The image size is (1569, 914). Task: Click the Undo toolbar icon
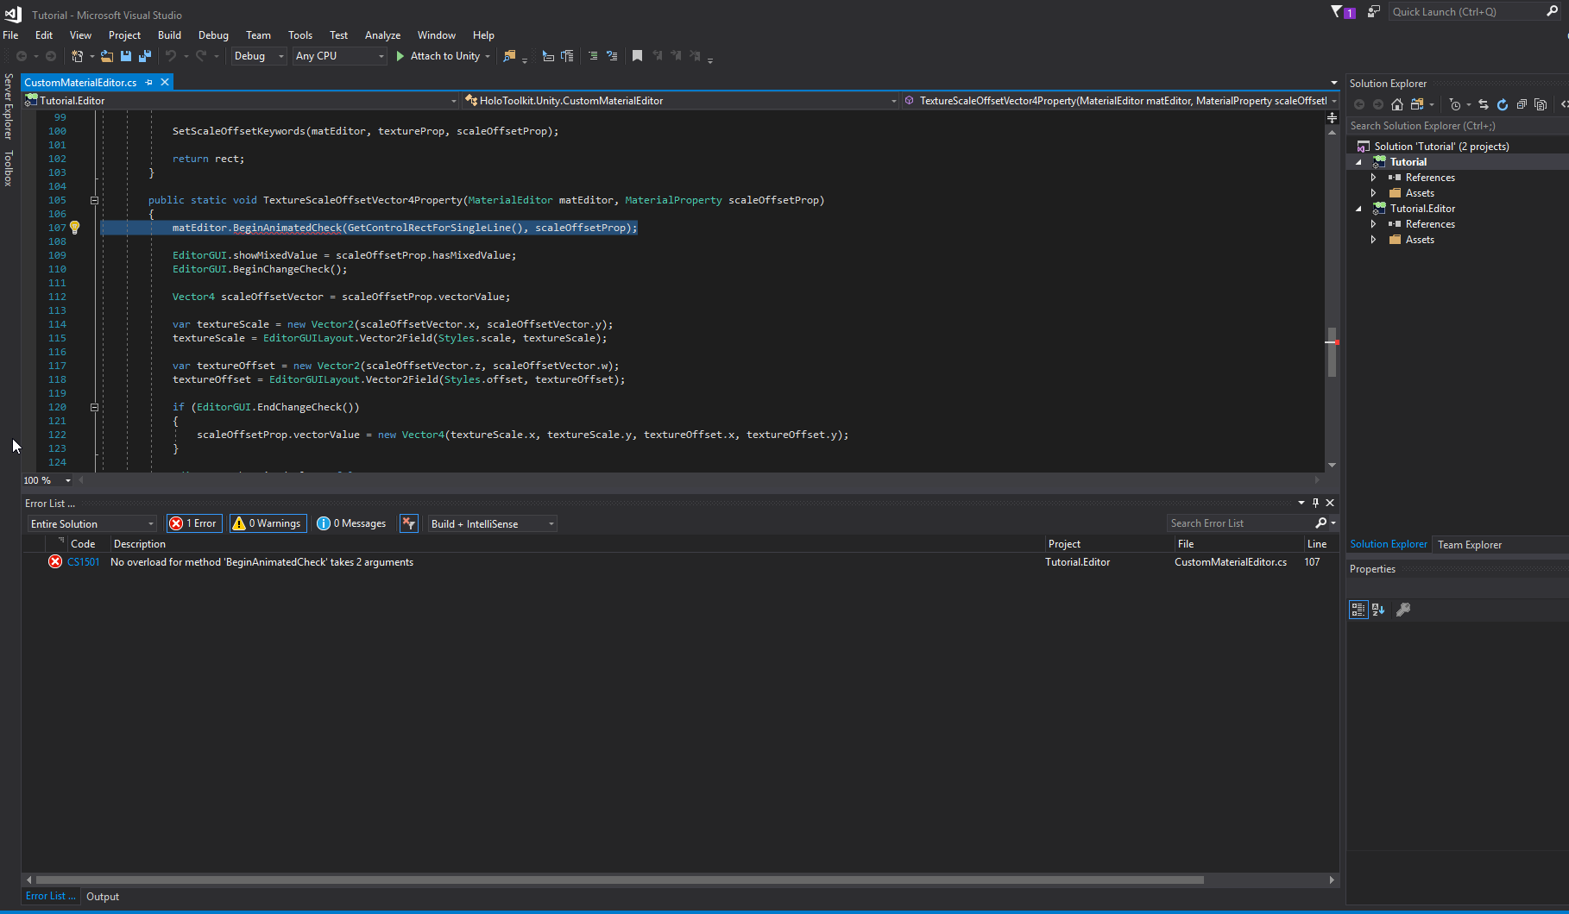coord(171,56)
